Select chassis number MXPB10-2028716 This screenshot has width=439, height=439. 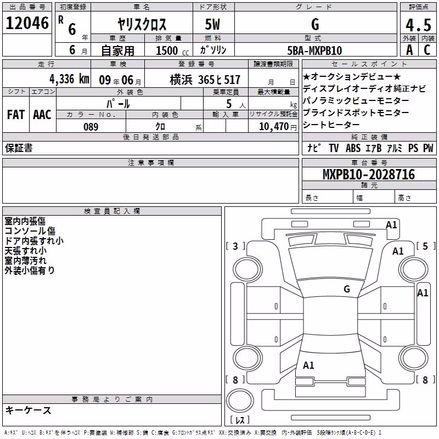click(369, 175)
